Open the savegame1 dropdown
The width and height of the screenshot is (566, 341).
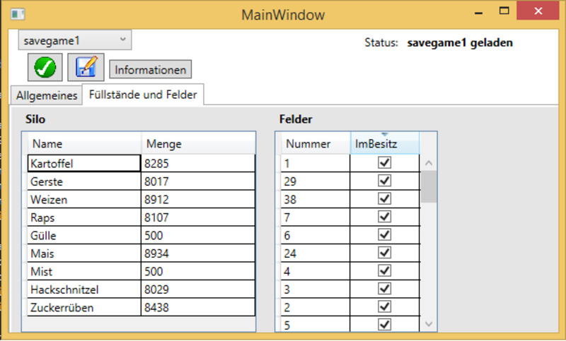click(x=74, y=40)
